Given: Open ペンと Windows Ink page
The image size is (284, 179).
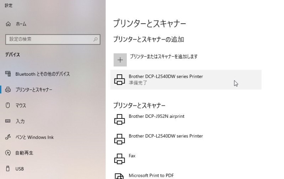Looking at the screenshot, I should click(x=34, y=137).
